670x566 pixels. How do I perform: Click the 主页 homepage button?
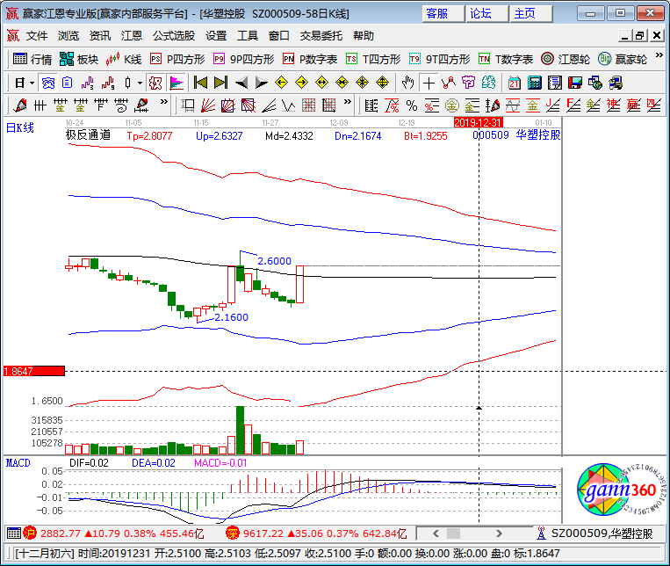coord(530,14)
